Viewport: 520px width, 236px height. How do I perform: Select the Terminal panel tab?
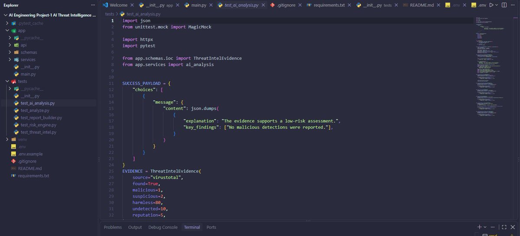click(x=192, y=227)
